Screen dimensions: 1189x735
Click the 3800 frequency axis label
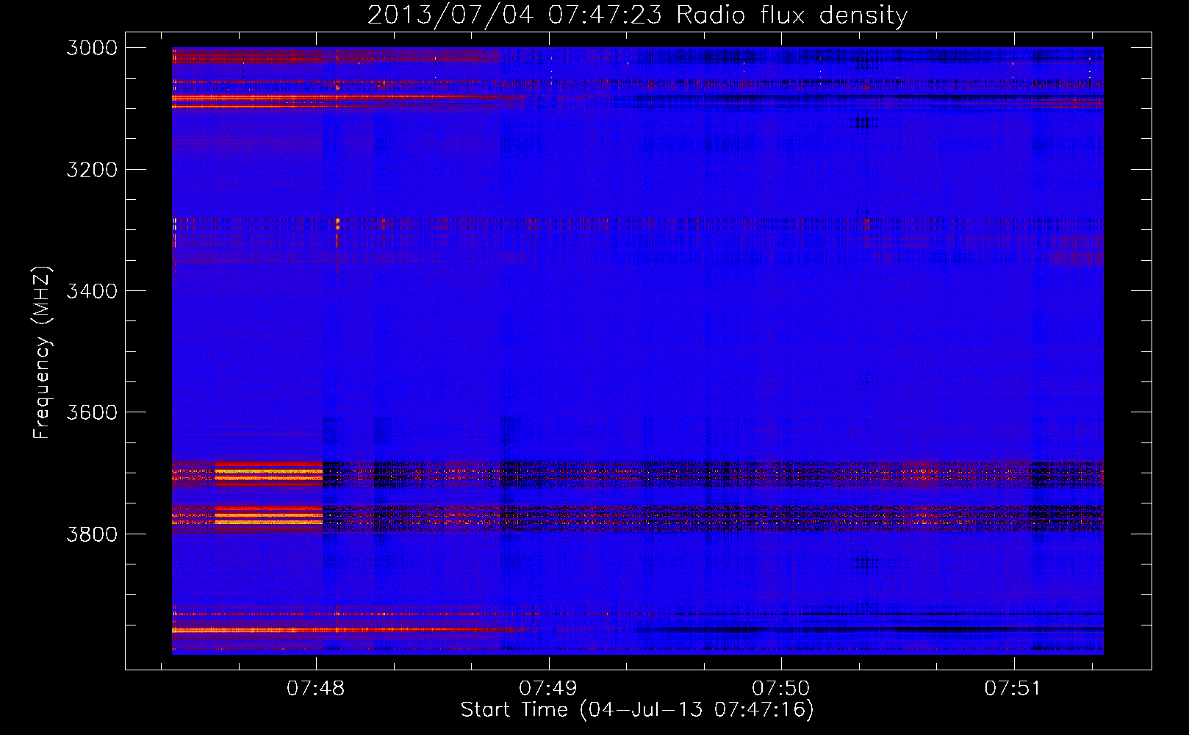[x=92, y=534]
